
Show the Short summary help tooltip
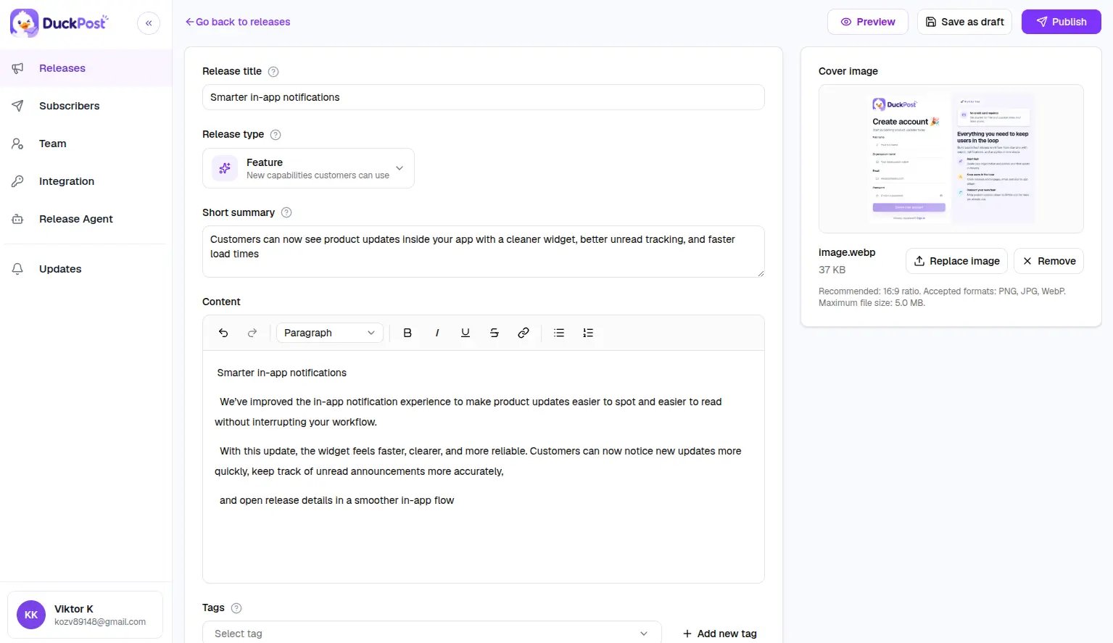click(286, 212)
